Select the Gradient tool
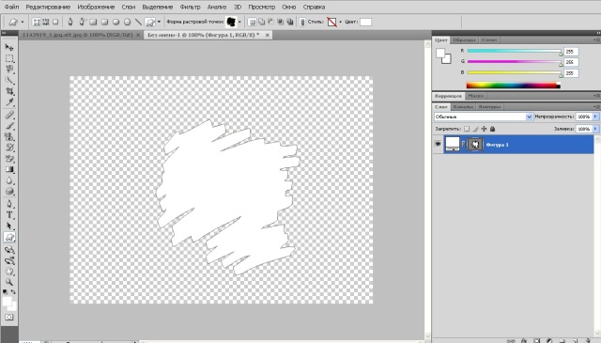601x343 pixels. 9,169
